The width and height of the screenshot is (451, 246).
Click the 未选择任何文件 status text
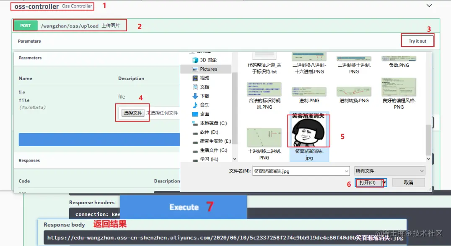[x=162, y=113]
